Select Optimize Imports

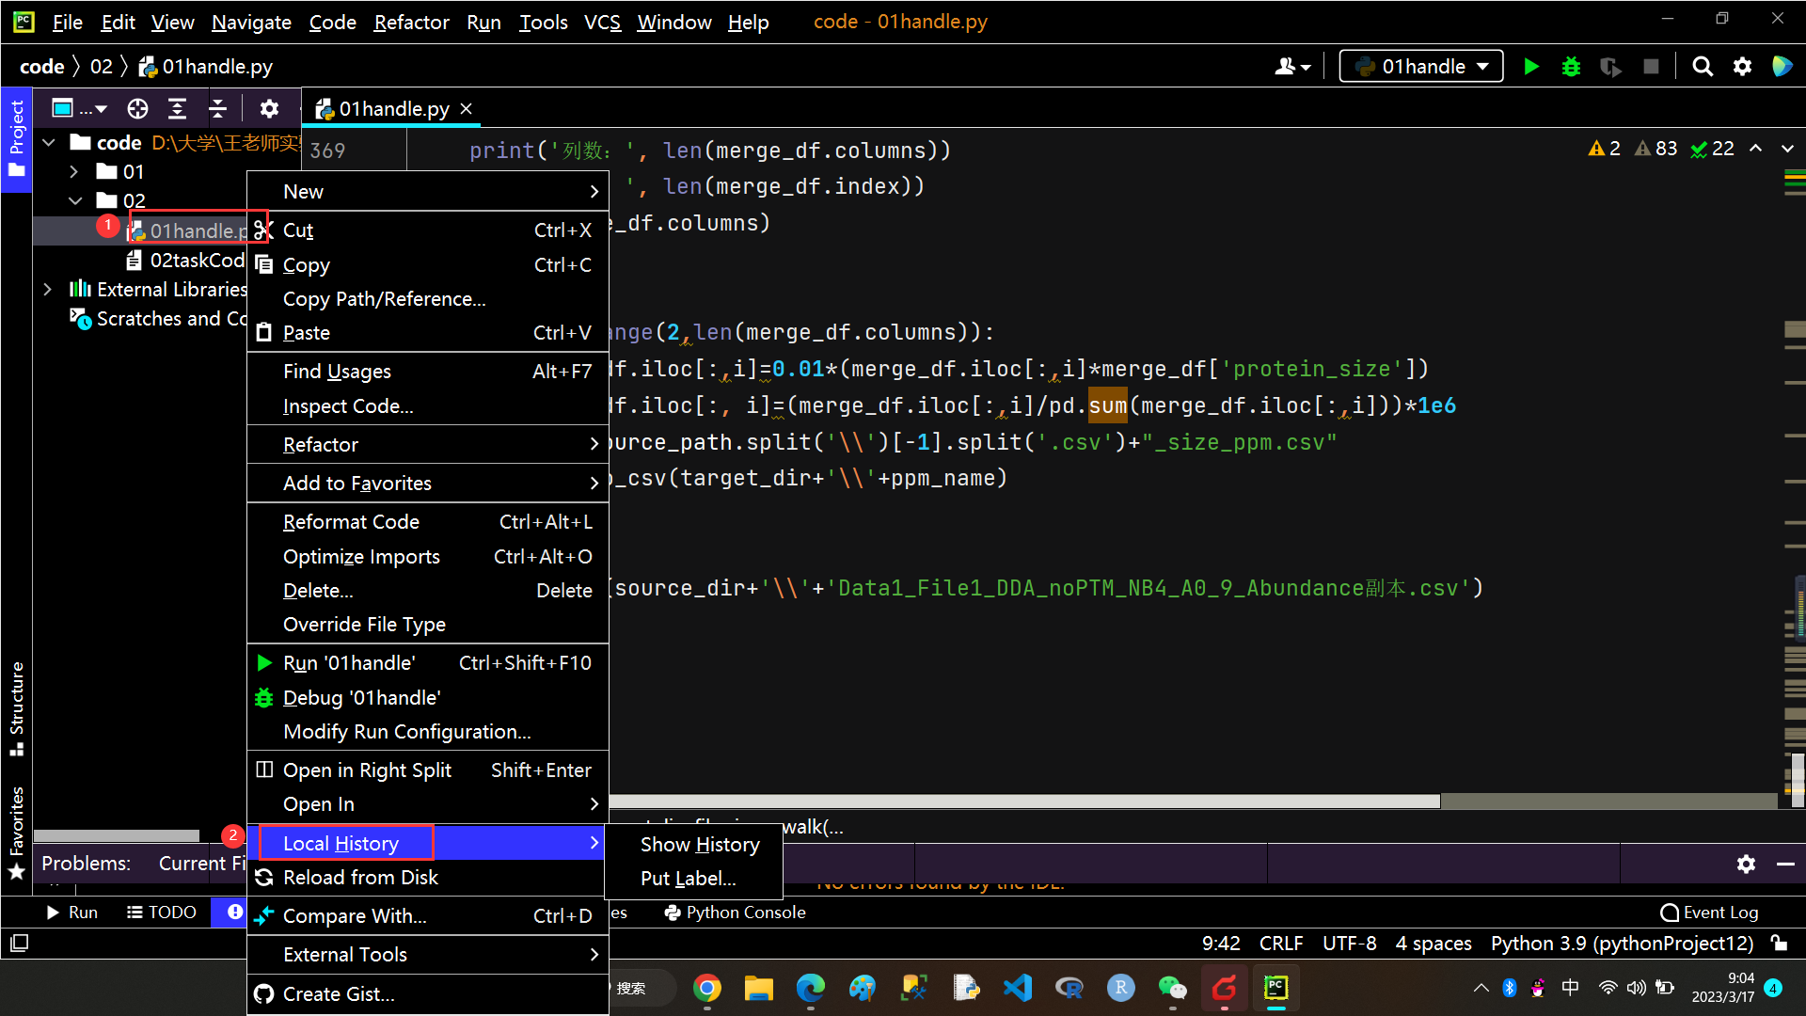pos(428,557)
